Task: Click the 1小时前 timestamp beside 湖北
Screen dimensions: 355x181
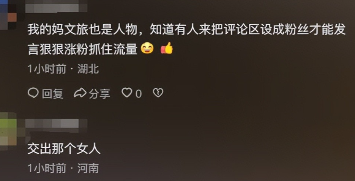Action: click(47, 69)
